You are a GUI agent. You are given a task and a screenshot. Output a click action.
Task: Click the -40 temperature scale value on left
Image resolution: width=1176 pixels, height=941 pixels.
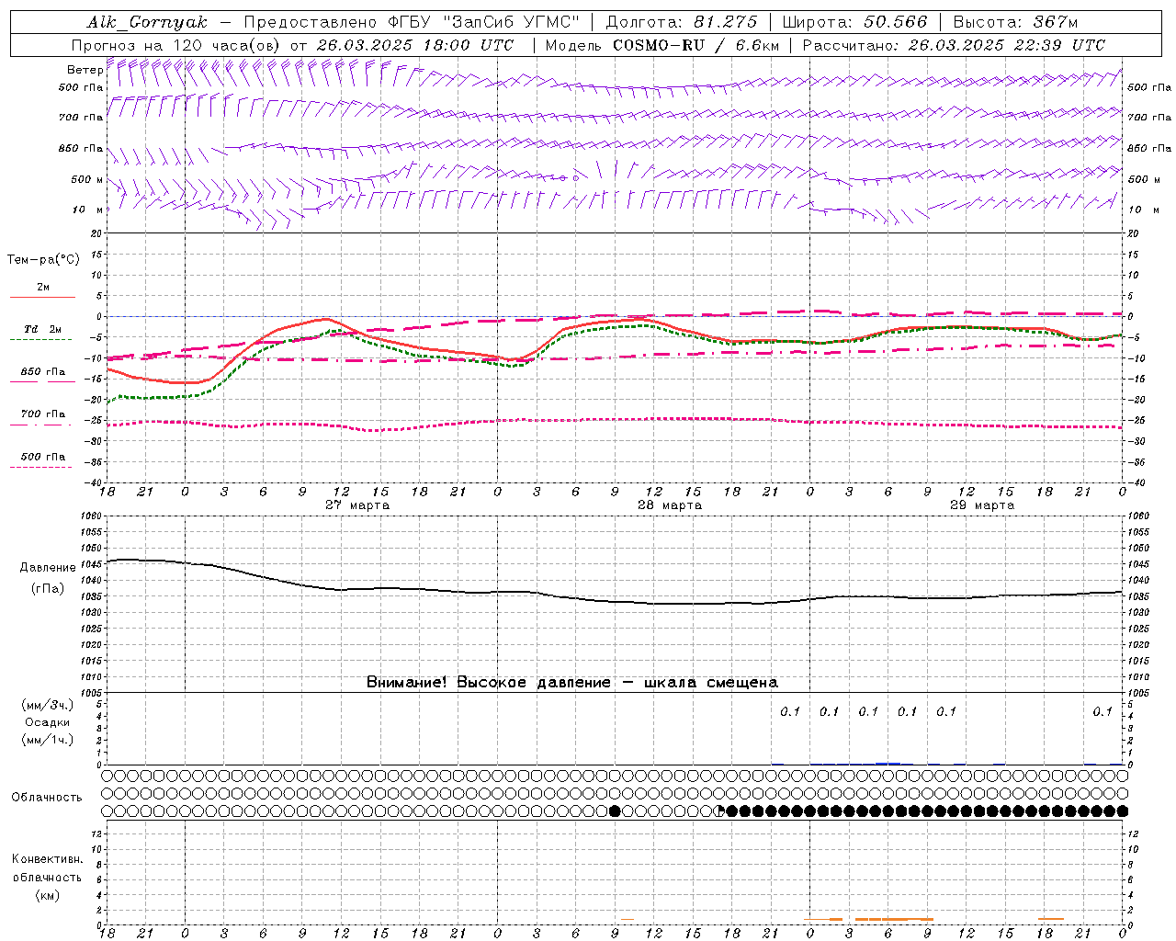pyautogui.click(x=95, y=482)
